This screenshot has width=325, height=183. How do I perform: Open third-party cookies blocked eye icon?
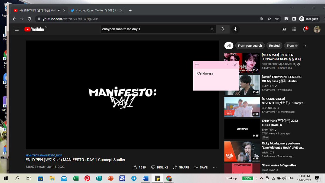(269, 19)
